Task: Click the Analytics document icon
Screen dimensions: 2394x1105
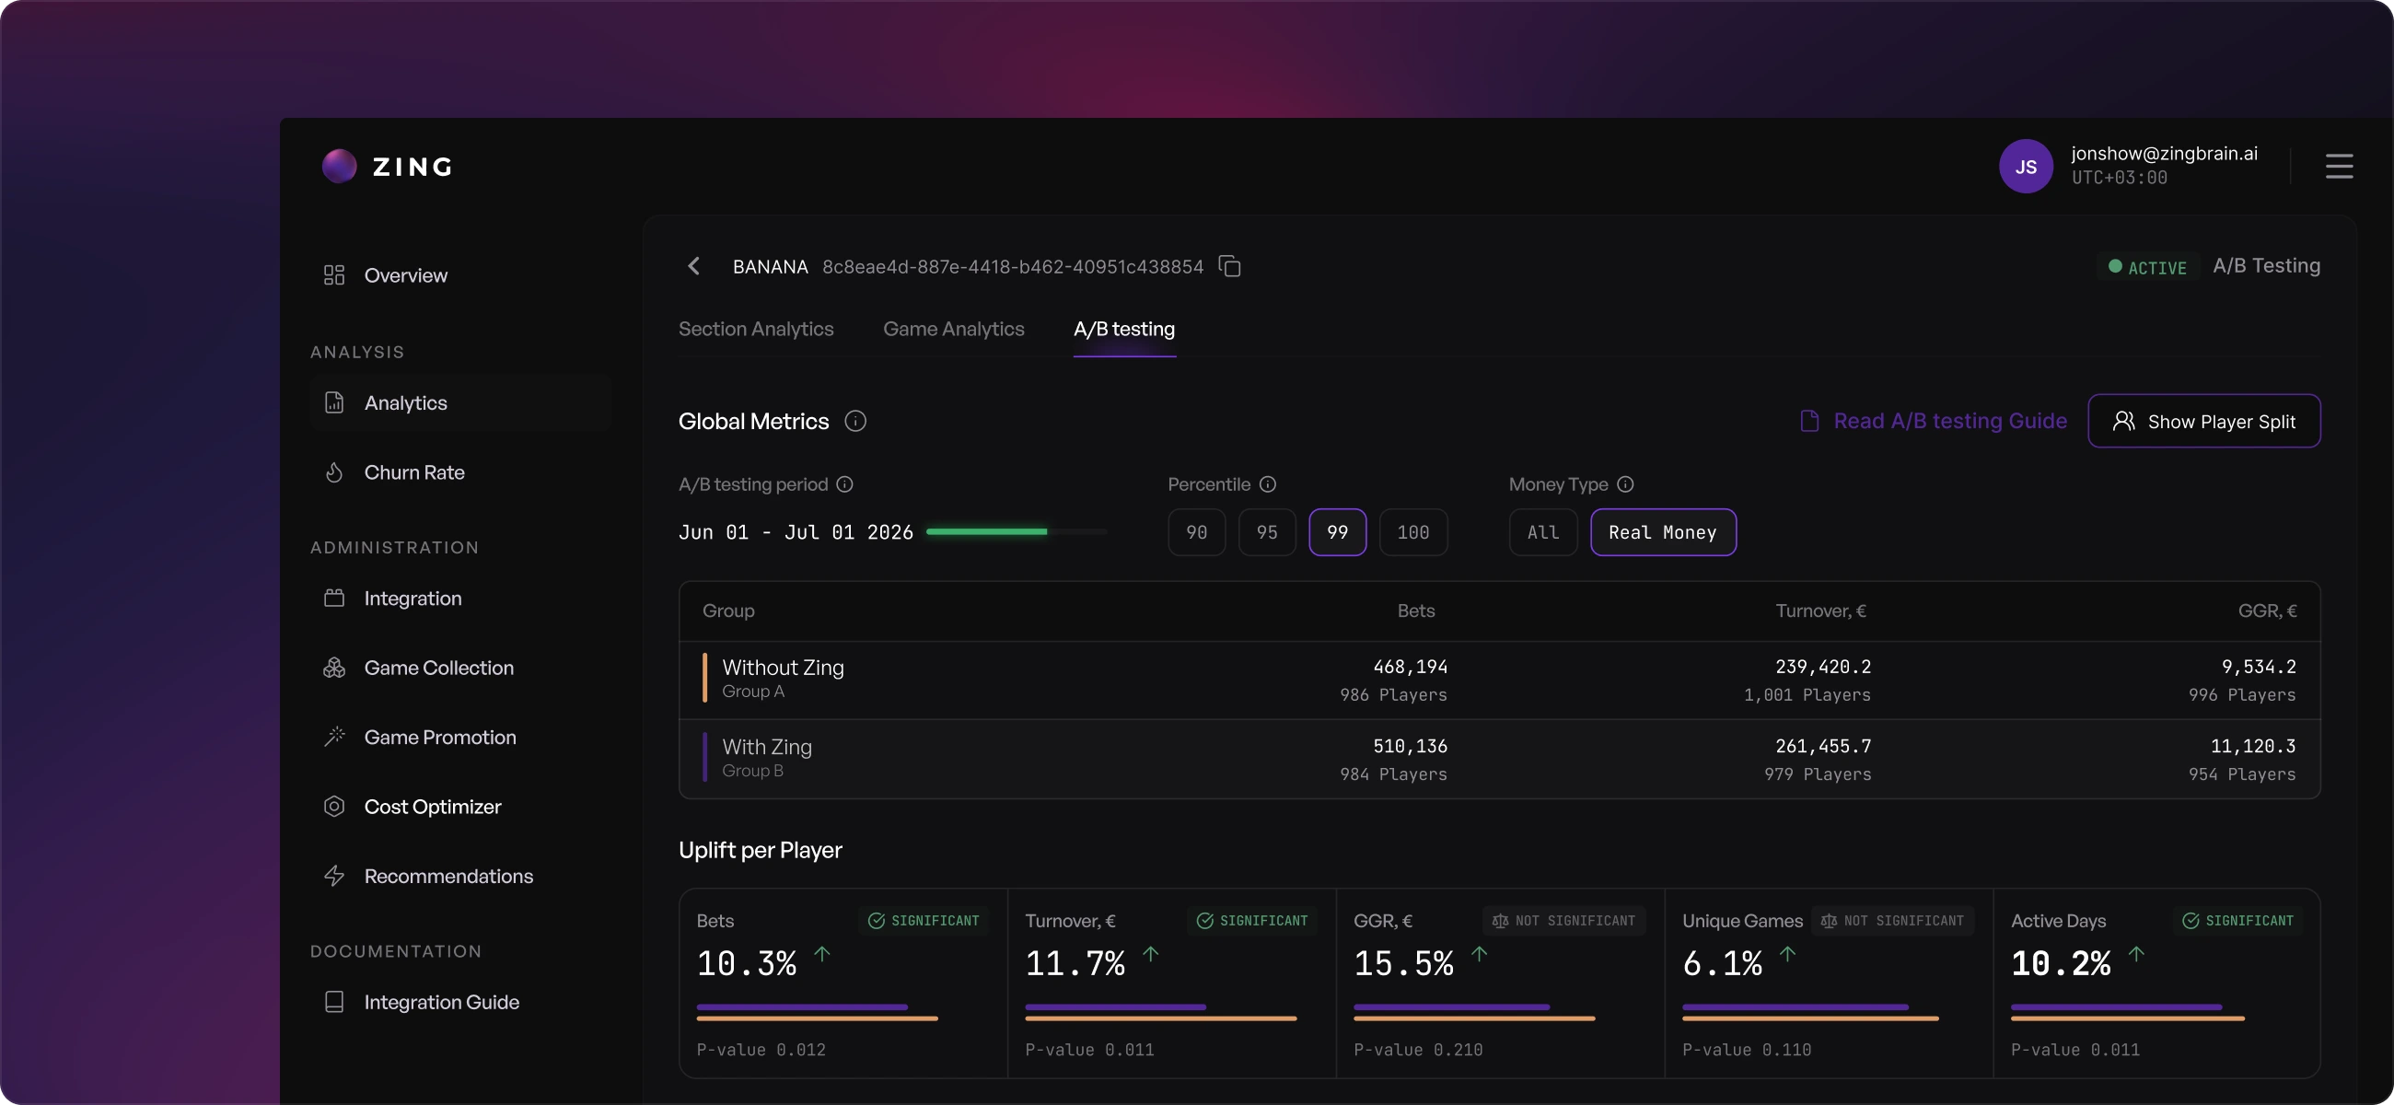Action: click(333, 402)
